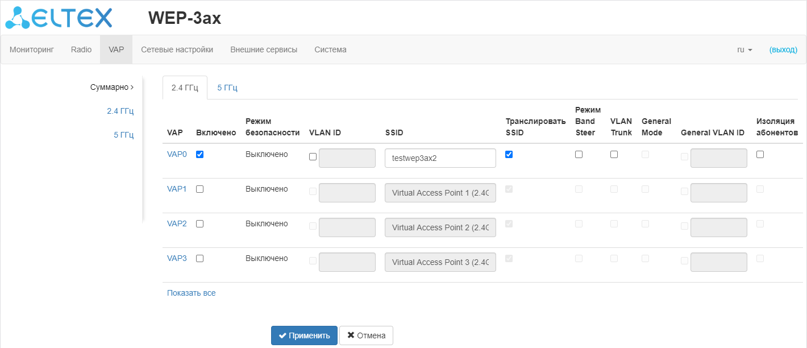Image resolution: width=807 pixels, height=348 pixels.
Task: Click the ELTEX logo icon
Action: (17, 18)
